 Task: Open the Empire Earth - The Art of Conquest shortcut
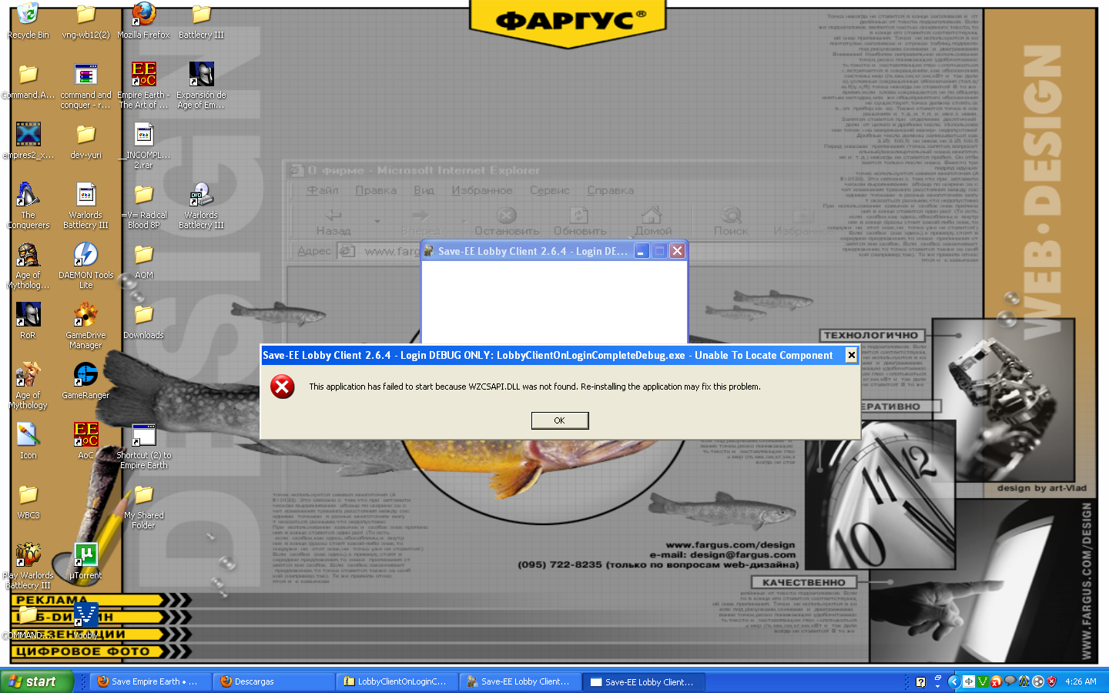[x=143, y=75]
